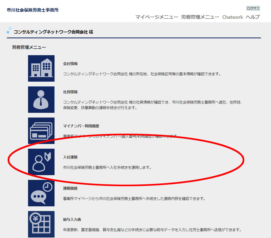Image resolution: width=271 pixels, height=238 pixels.
Task: Select the マイナンバー利用履歴 title link
Action: 81,126
